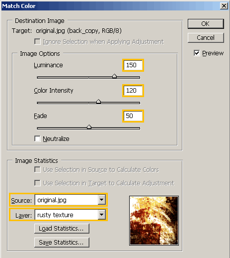Viewport: 230px width, 258px height.
Task: Open the Layer dropdown arrow
Action: [101, 215]
